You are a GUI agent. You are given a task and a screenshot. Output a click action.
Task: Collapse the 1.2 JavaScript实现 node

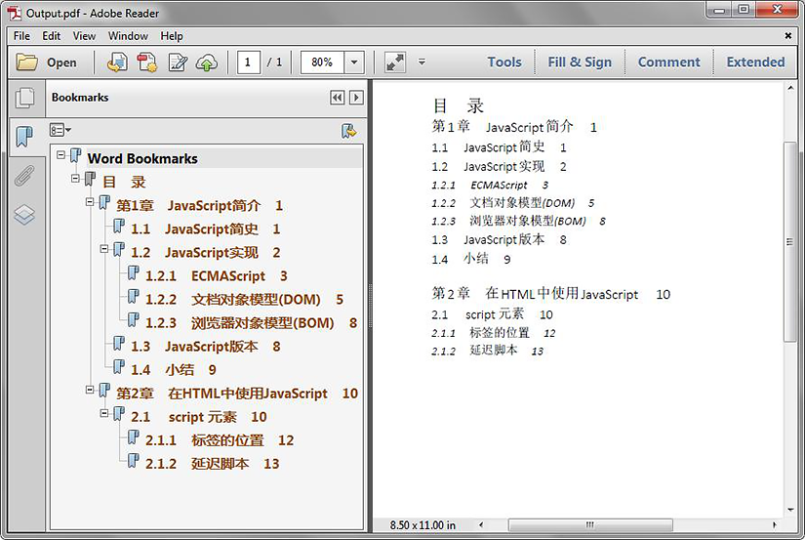tap(104, 249)
